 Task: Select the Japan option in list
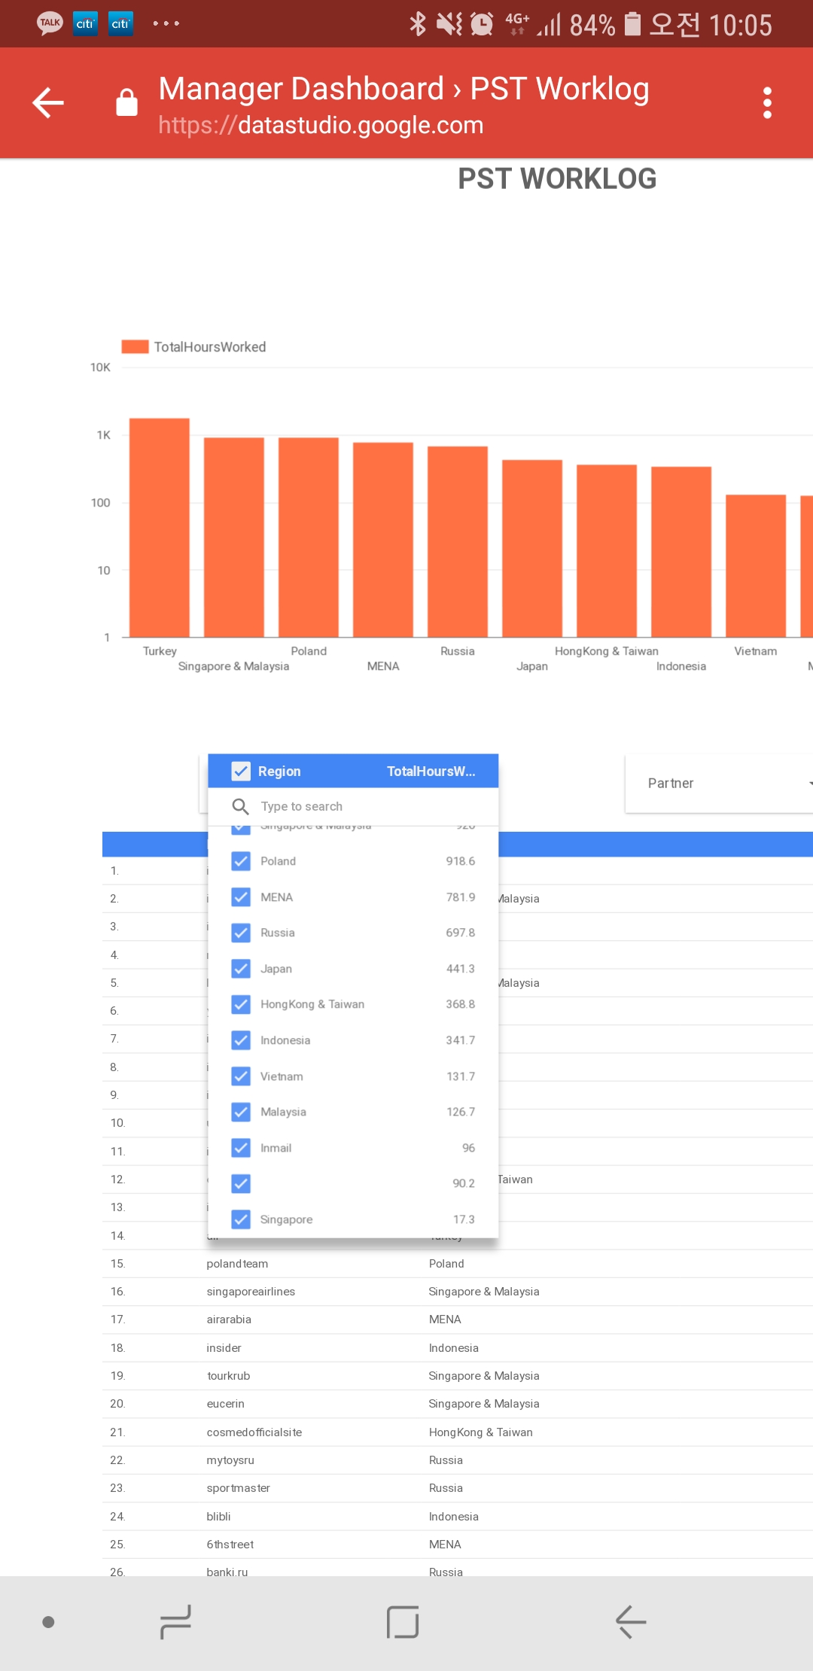click(x=276, y=969)
